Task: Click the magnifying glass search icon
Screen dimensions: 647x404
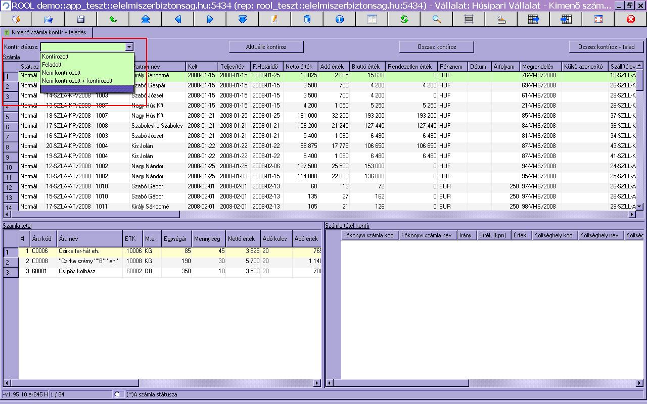Action: coord(436,19)
